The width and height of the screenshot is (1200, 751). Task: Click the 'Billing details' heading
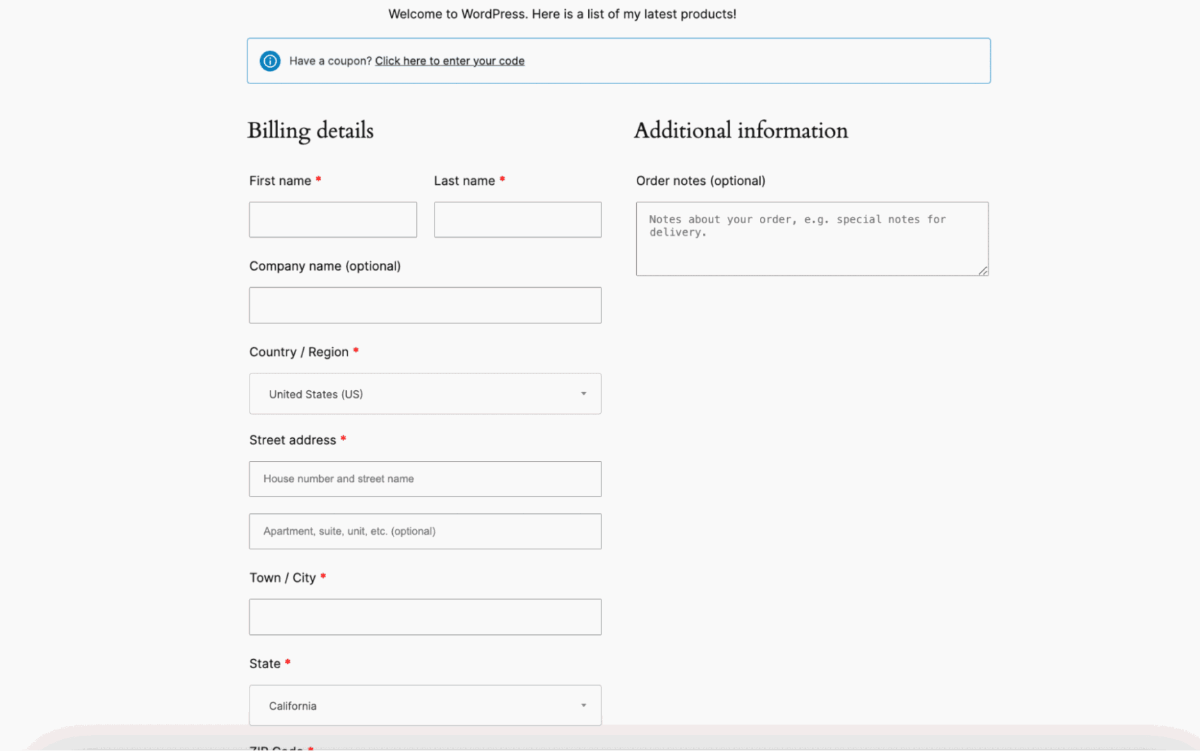click(311, 131)
